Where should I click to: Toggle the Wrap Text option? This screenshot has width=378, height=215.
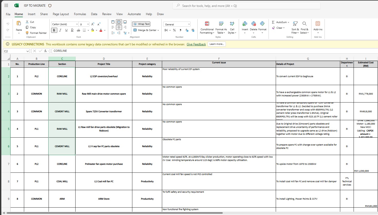coord(141,24)
